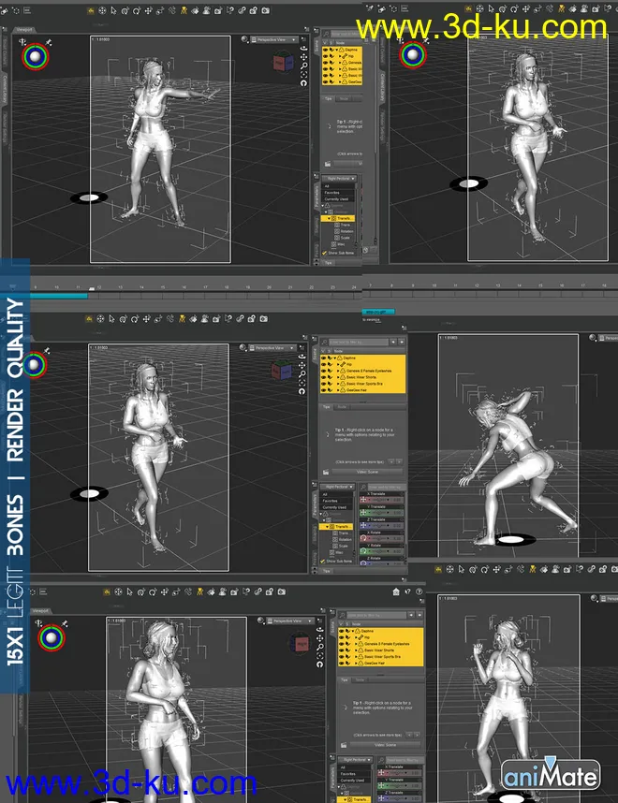Image resolution: width=618 pixels, height=803 pixels.
Task: Click the draw style sphere in top-left viewport
Action: tap(243, 39)
